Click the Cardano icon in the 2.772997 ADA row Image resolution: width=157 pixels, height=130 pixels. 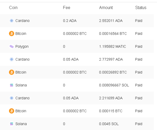click(12, 59)
